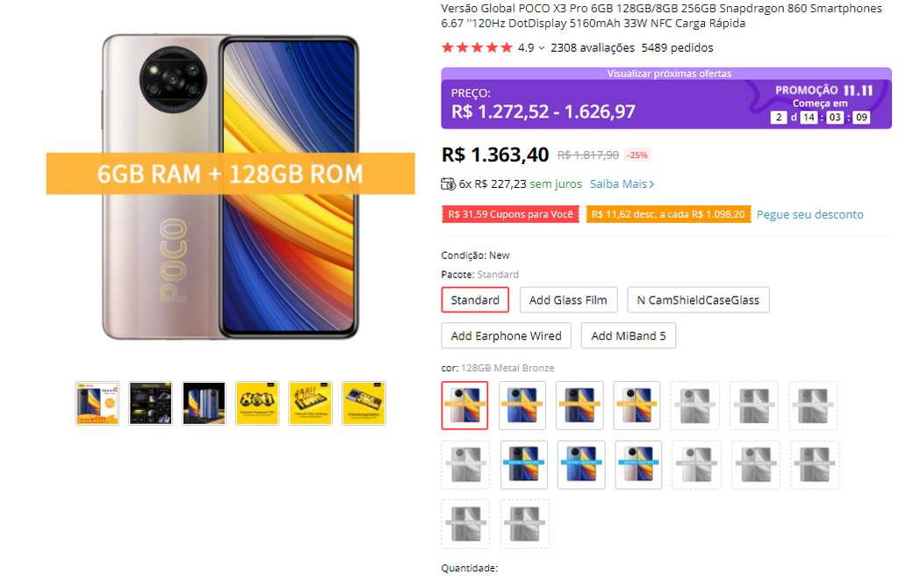899x582 pixels.
Task: Expand Saiba Mais installment details
Action: point(621,183)
